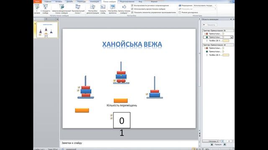Select orange rectangle below the center tower
This screenshot has height=150, width=268.
click(x=121, y=100)
